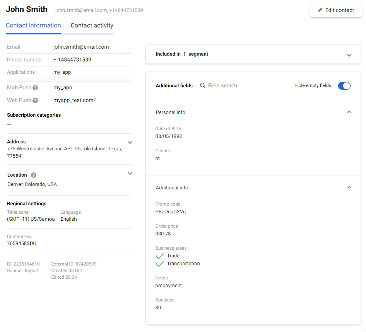366x332 pixels.
Task: Click the Source: Import text
Action: tap(23, 271)
